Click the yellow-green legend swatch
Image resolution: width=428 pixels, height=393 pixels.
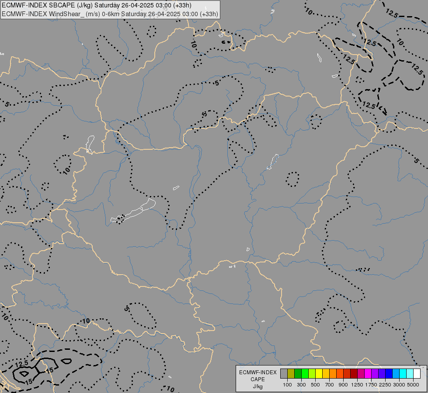pyautogui.click(x=312, y=373)
